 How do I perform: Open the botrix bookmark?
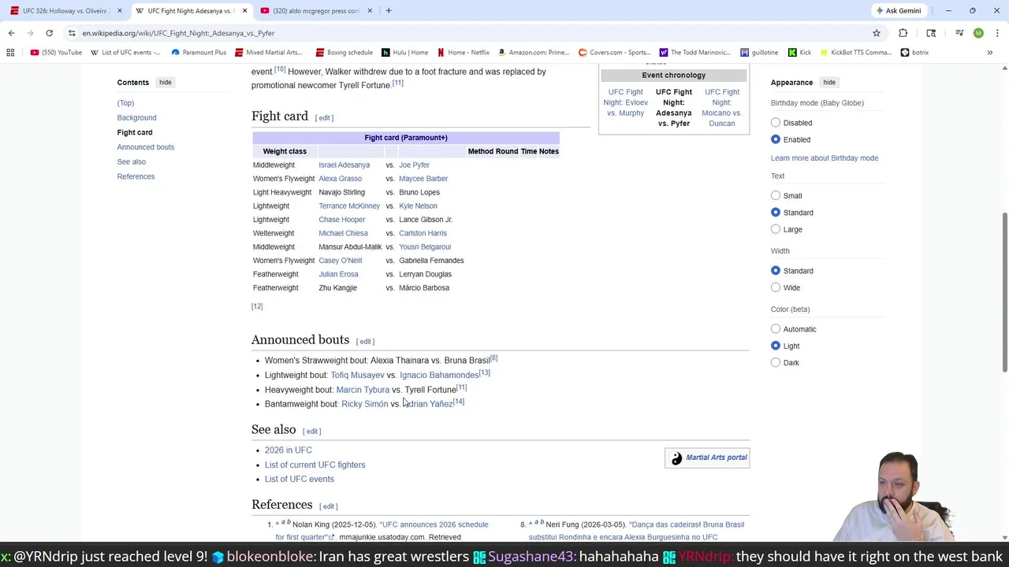pyautogui.click(x=914, y=53)
